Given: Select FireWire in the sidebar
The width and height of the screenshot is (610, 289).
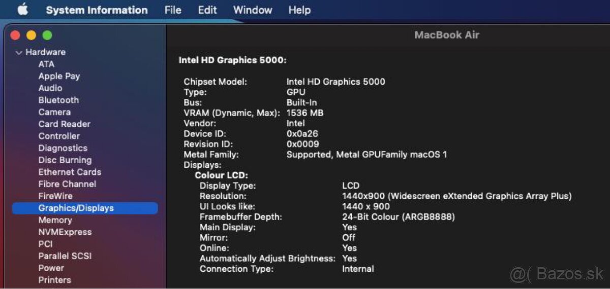Looking at the screenshot, I should tap(55, 196).
